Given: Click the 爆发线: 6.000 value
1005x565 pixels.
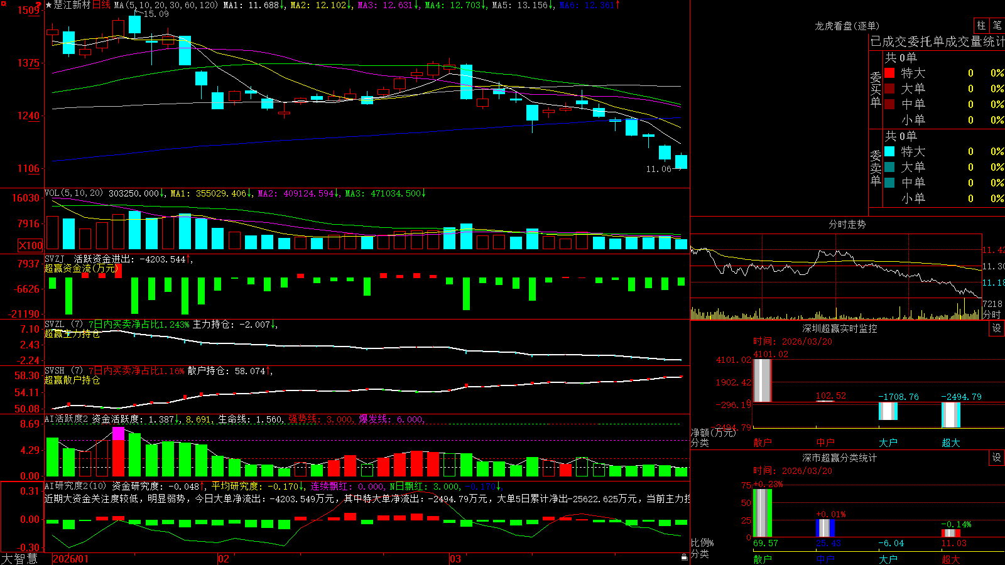Looking at the screenshot, I should click(392, 419).
